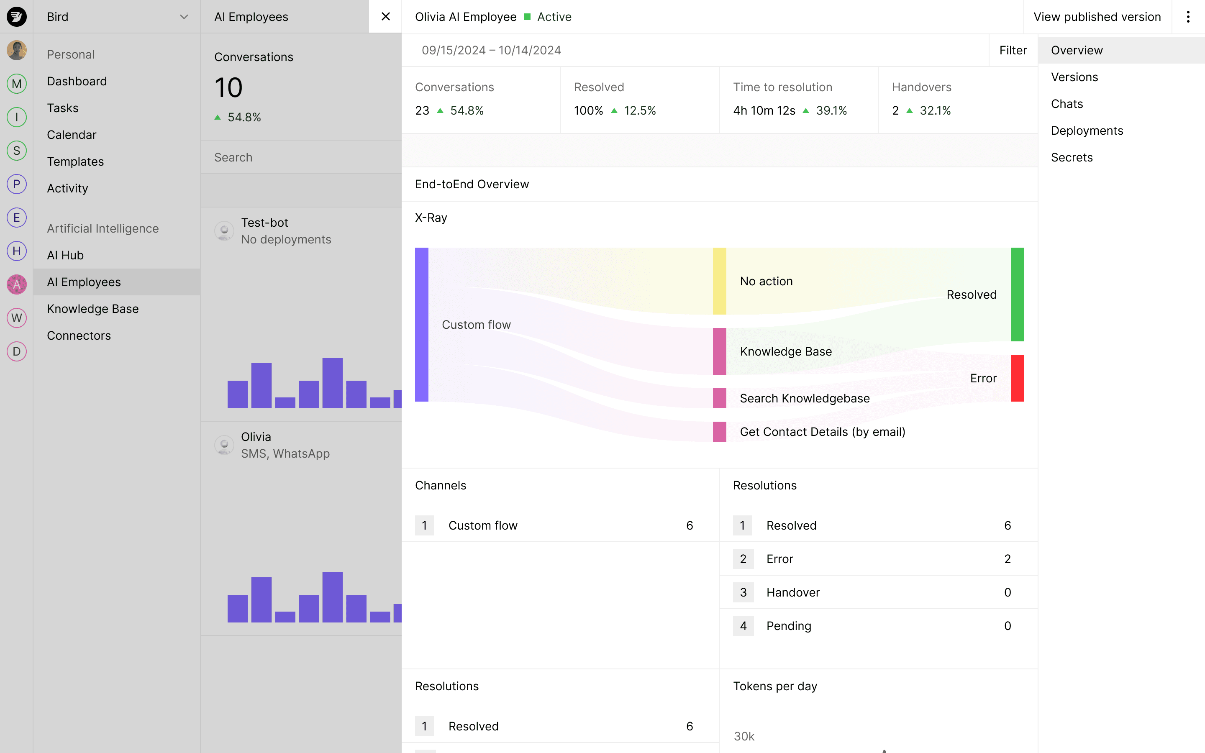Viewport: 1205px width, 753px height.
Task: Open the Chats section
Action: pyautogui.click(x=1067, y=104)
